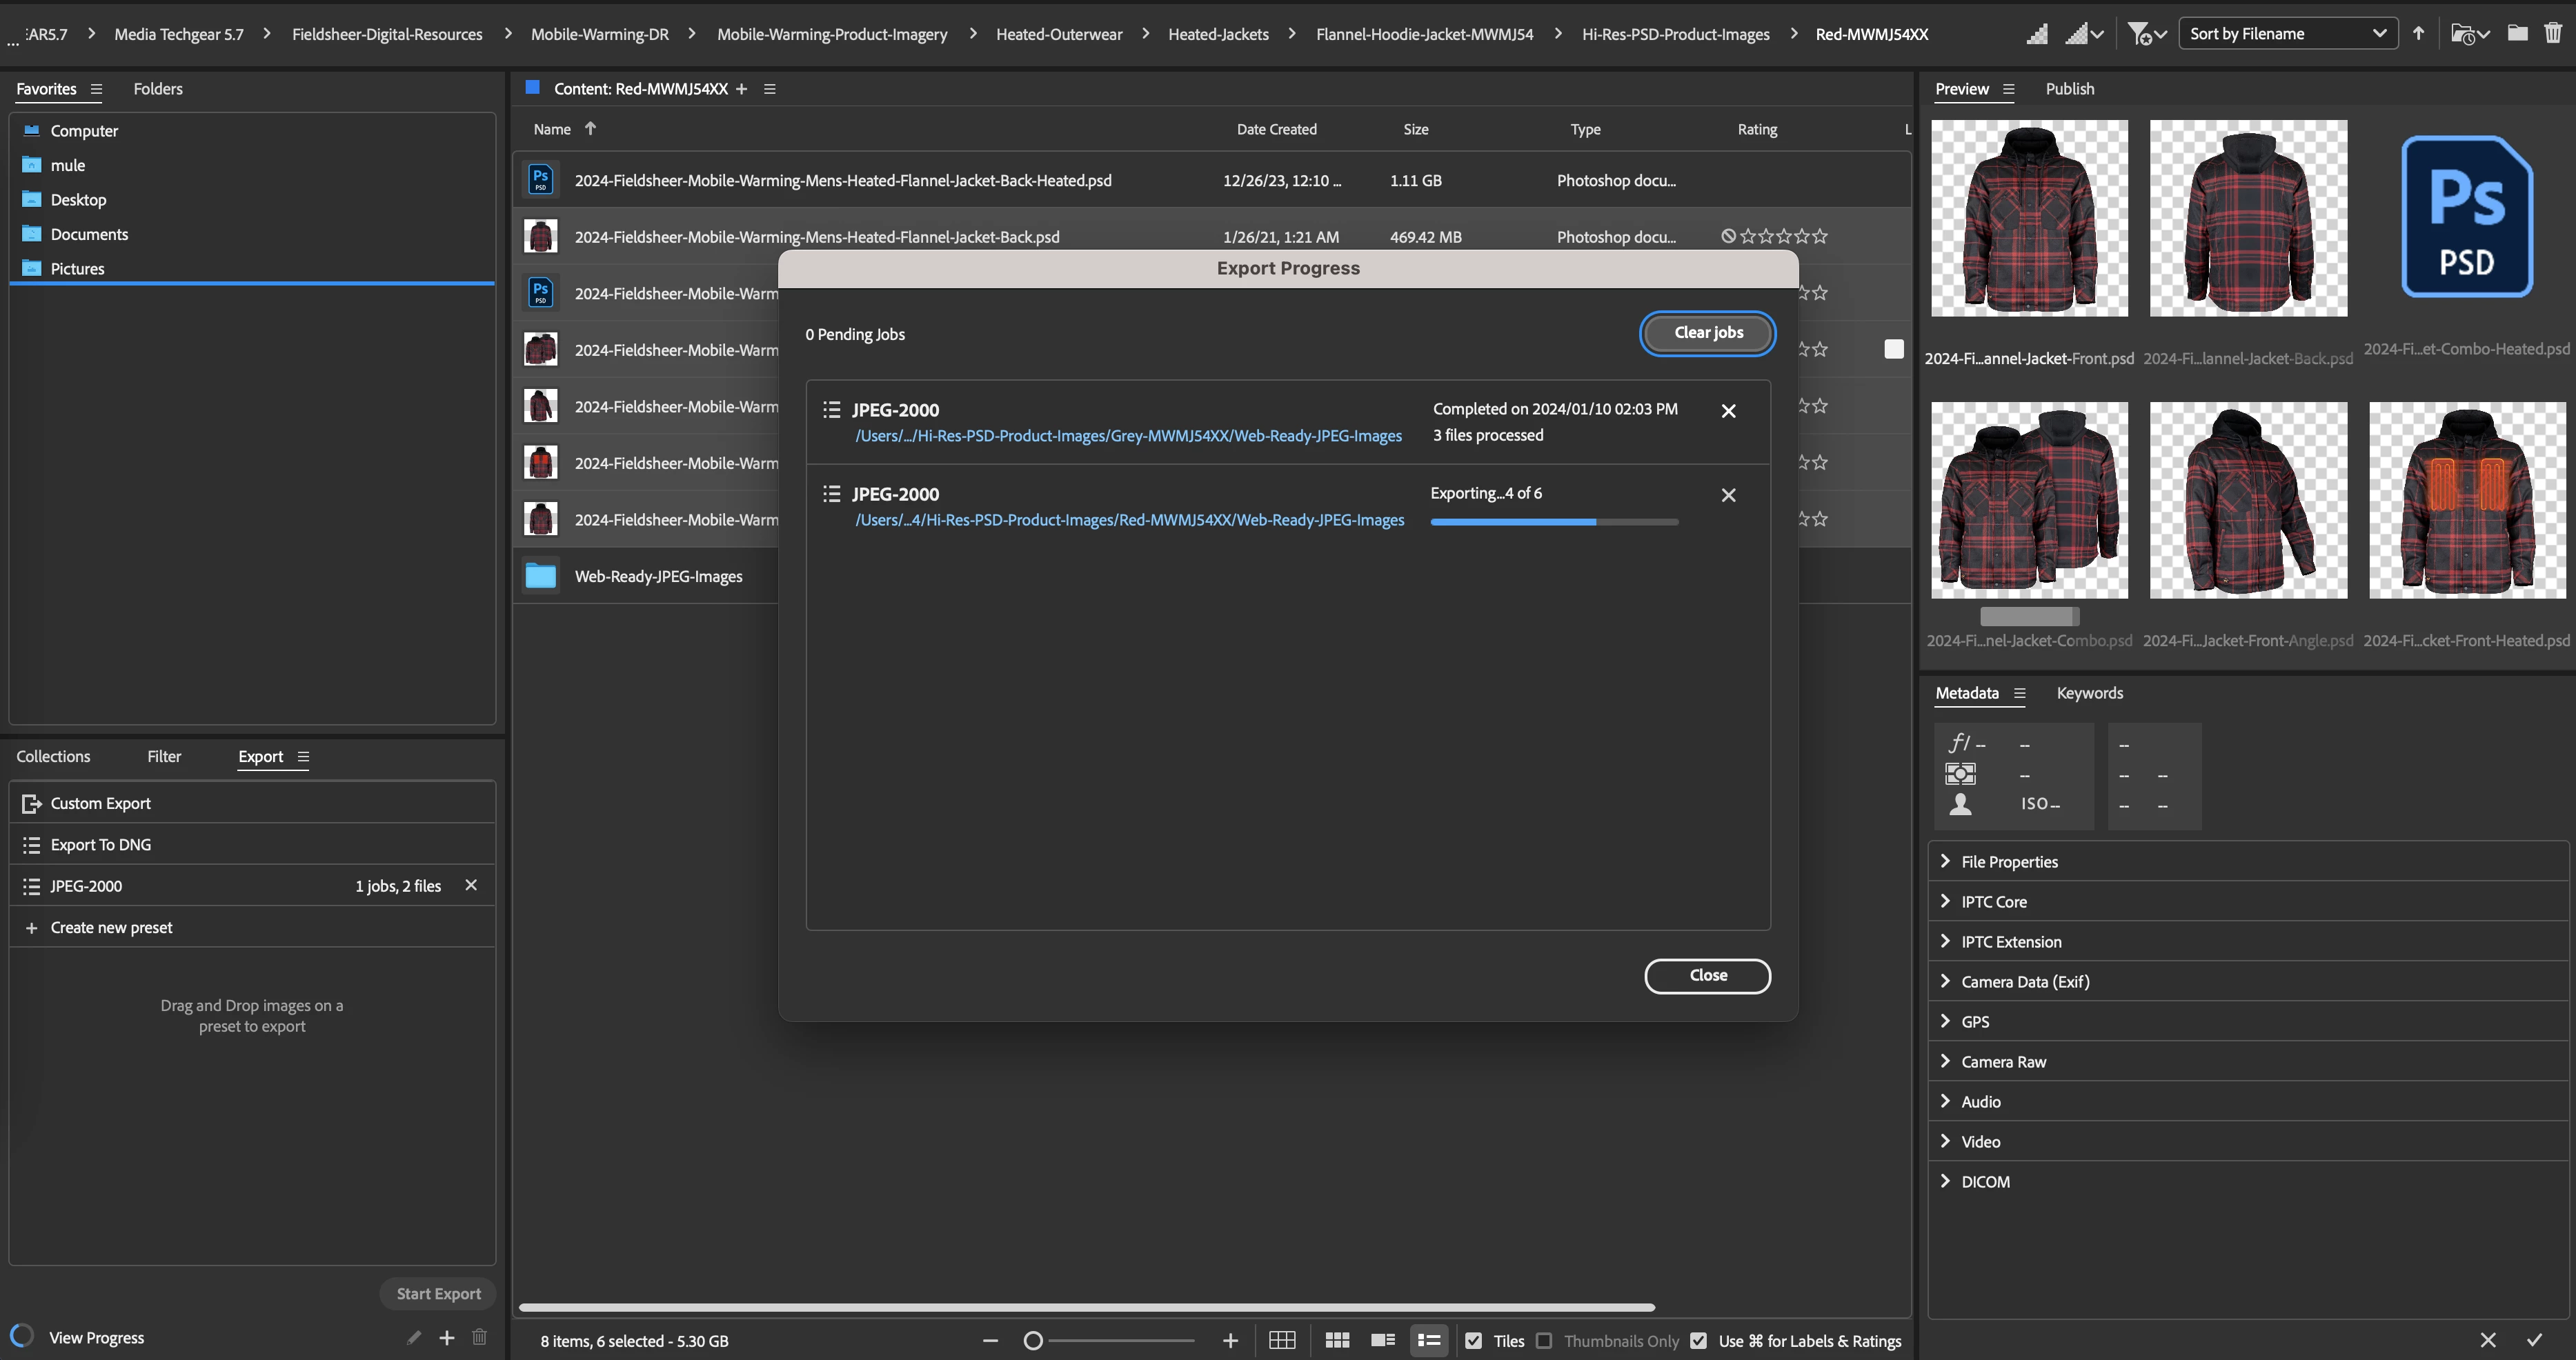The height and width of the screenshot is (1360, 2576).
Task: Click the trash delete icon in top toolbar
Action: pyautogui.click(x=2553, y=34)
